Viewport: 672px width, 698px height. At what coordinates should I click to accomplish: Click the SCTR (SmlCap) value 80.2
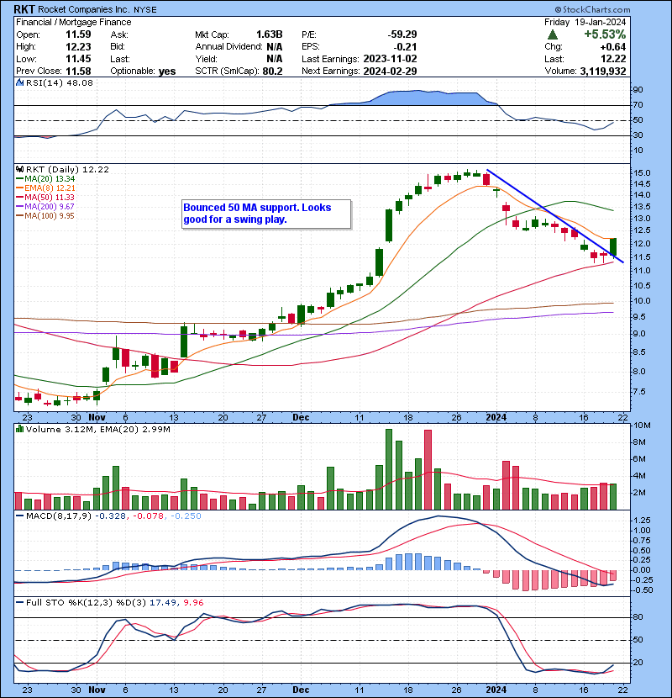pos(273,71)
